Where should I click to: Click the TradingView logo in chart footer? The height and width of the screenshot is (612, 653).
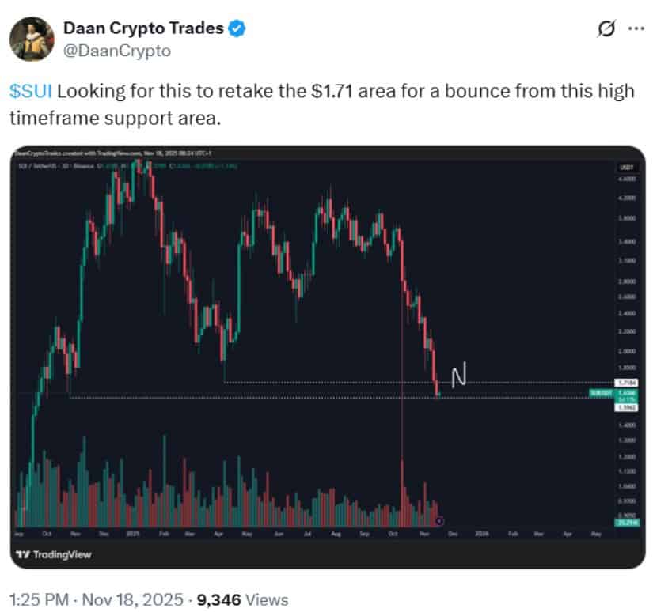[x=55, y=554]
